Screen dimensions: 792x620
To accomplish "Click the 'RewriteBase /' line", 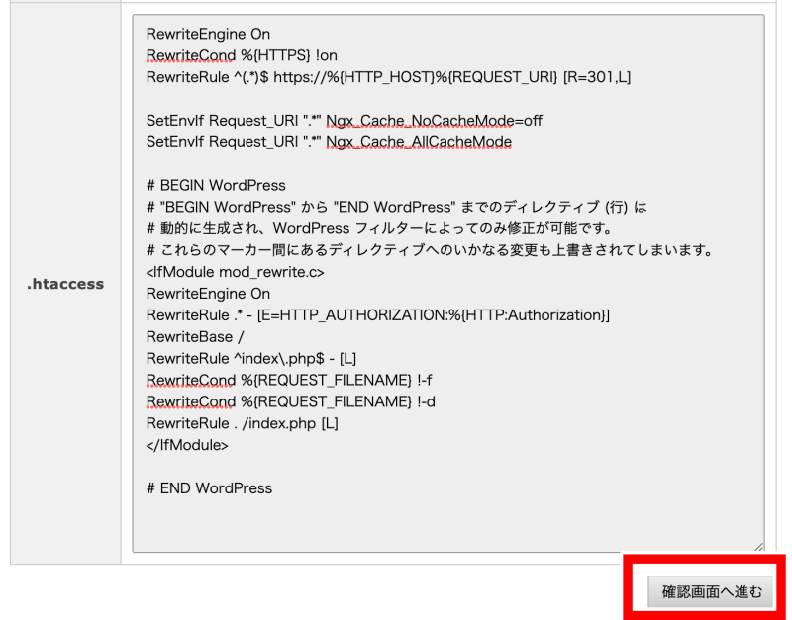I will (x=195, y=337).
